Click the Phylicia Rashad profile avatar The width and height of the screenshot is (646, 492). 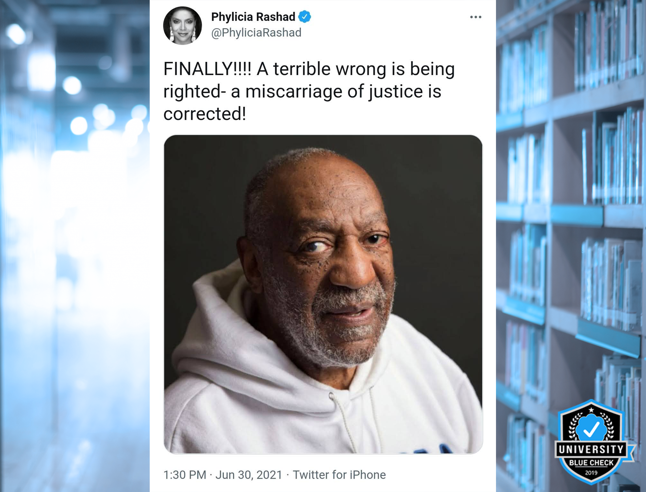pos(183,26)
